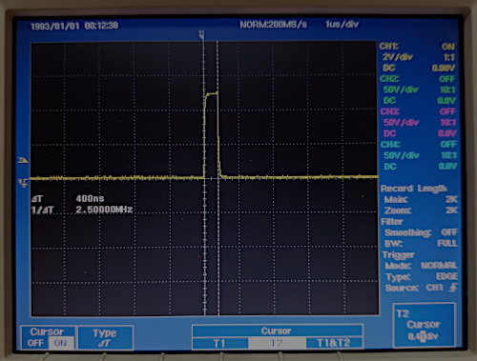Click the Record Length heading

tap(414, 189)
